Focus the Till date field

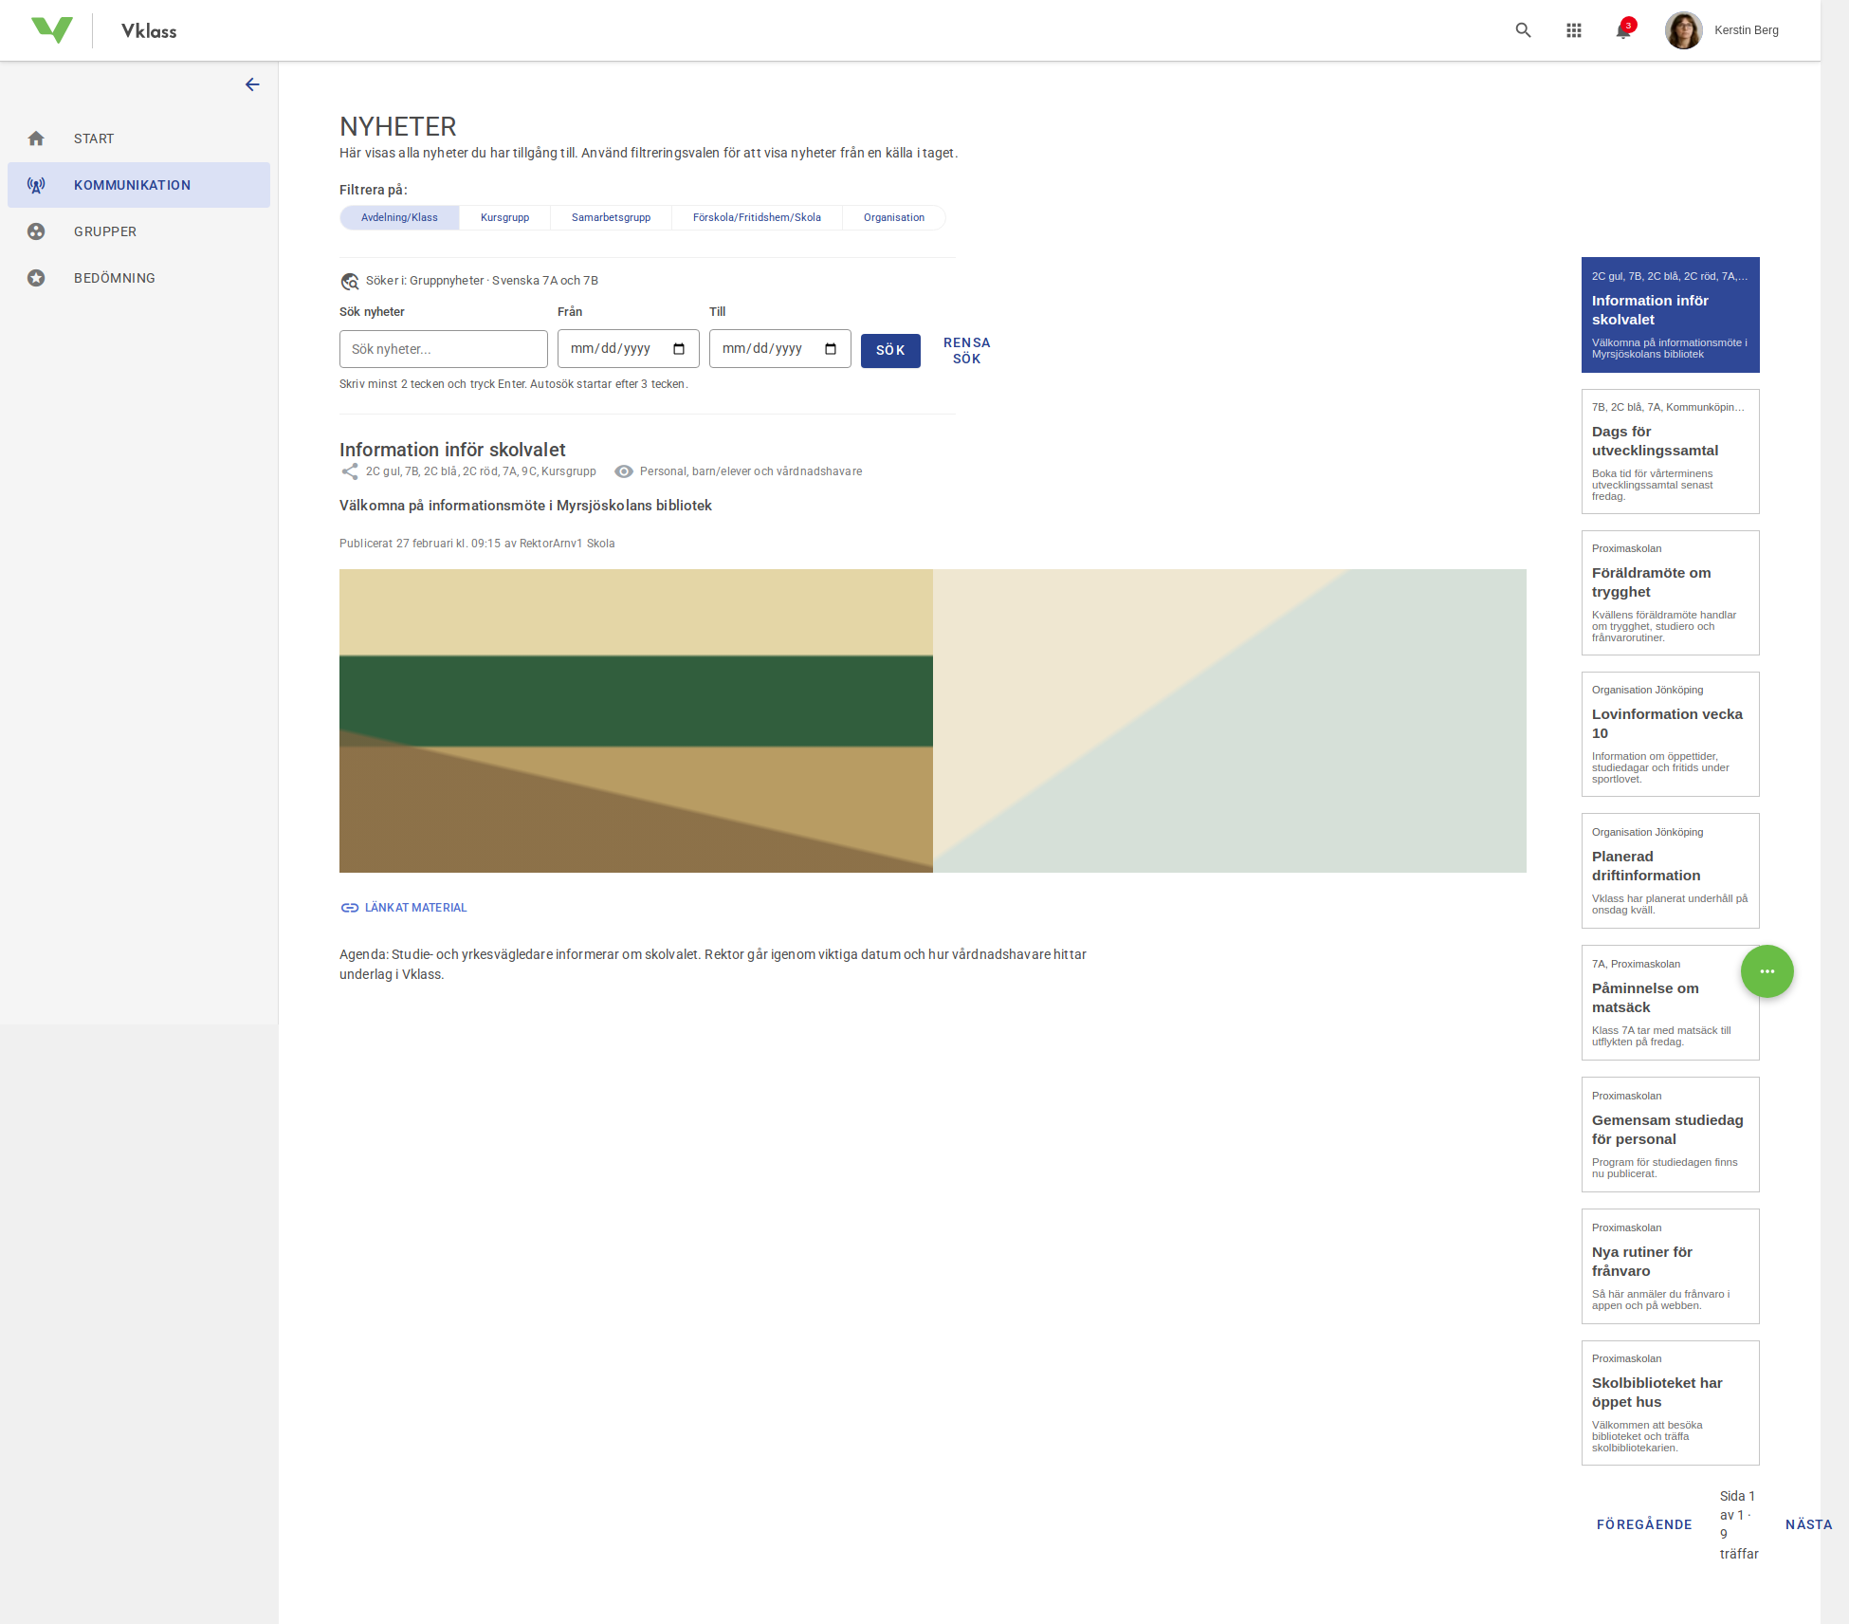(780, 349)
